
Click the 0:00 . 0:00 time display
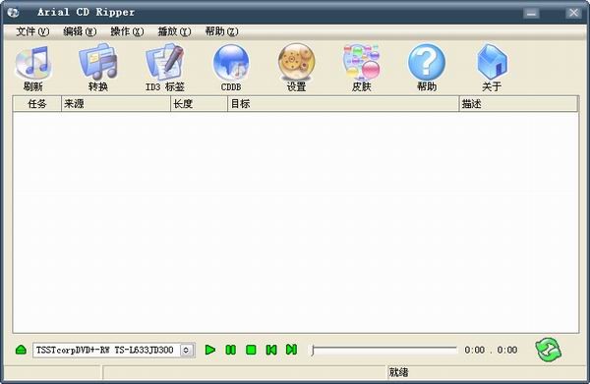pos(491,351)
